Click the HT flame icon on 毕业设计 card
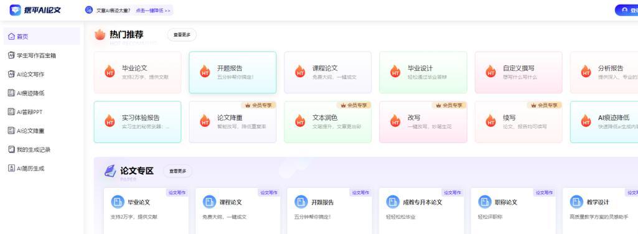Screen dimensions: 638x234 (x=395, y=71)
